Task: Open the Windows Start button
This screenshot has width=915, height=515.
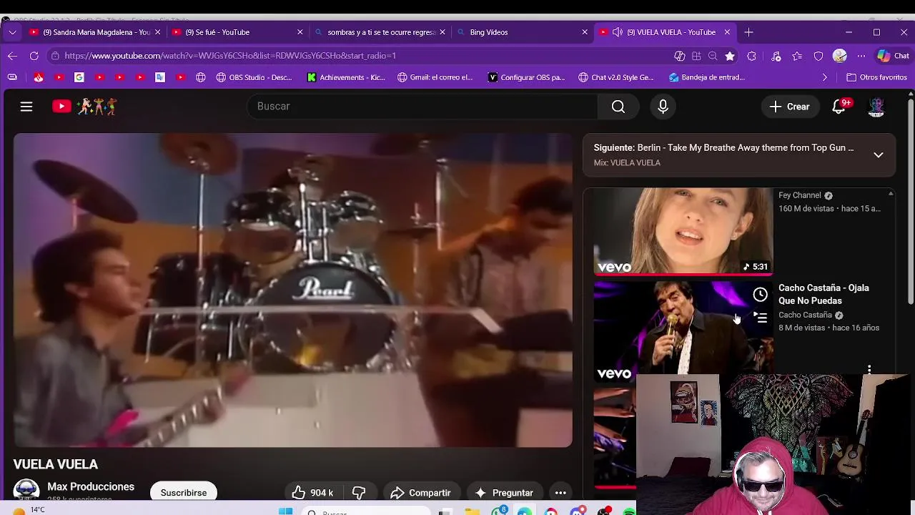Action: [285, 511]
